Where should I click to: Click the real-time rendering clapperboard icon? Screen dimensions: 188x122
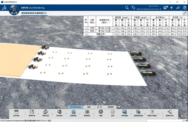16,112
